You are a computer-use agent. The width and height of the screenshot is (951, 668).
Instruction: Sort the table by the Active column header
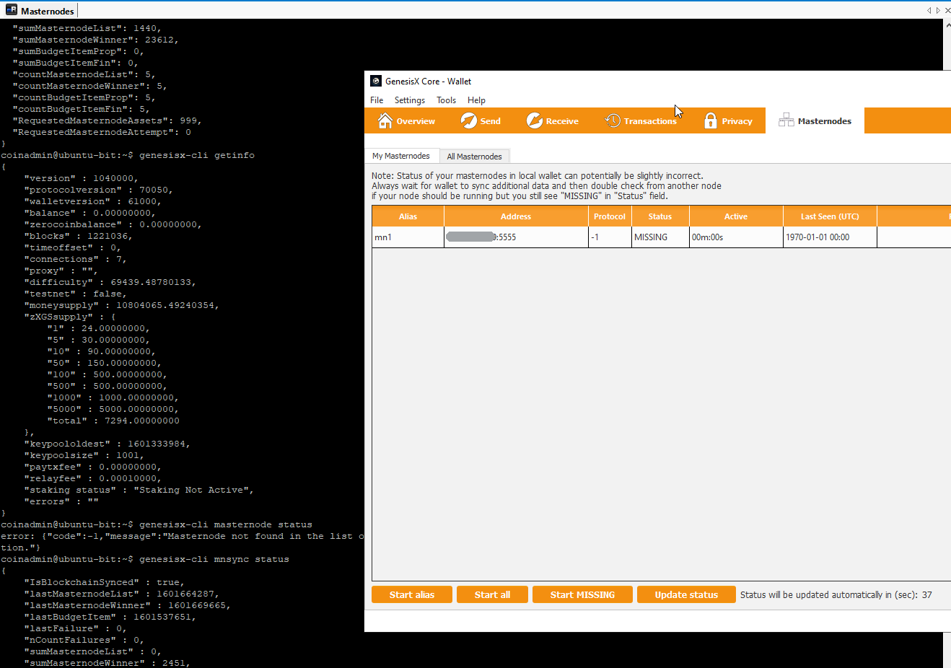click(736, 216)
